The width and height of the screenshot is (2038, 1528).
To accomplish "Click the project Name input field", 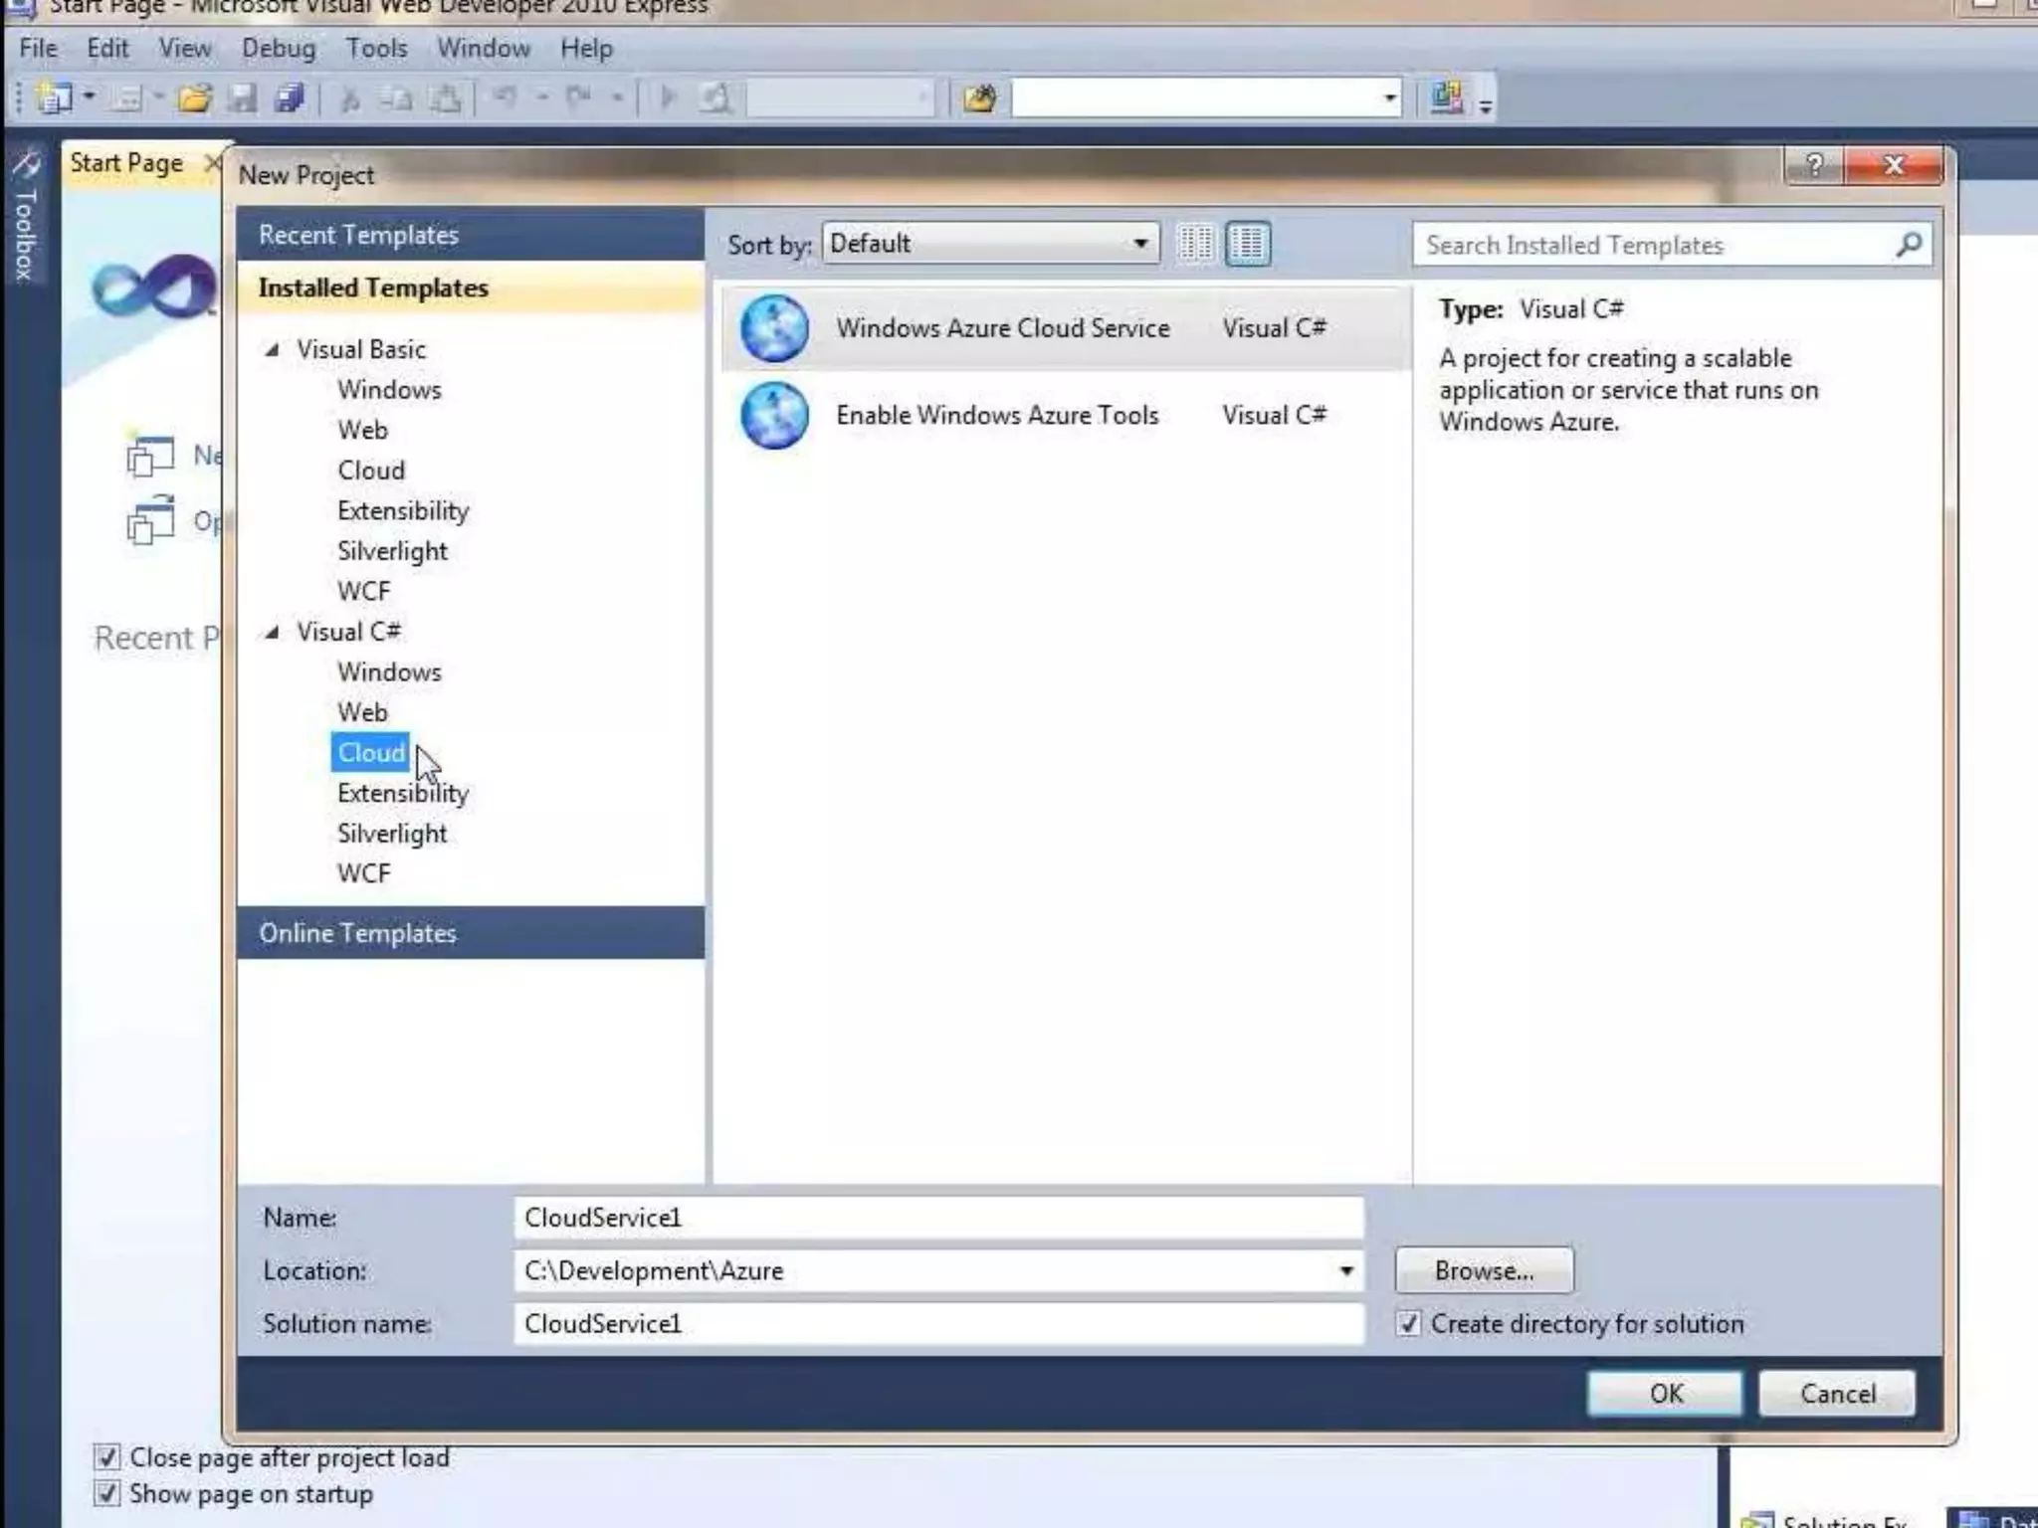I will coord(937,1218).
